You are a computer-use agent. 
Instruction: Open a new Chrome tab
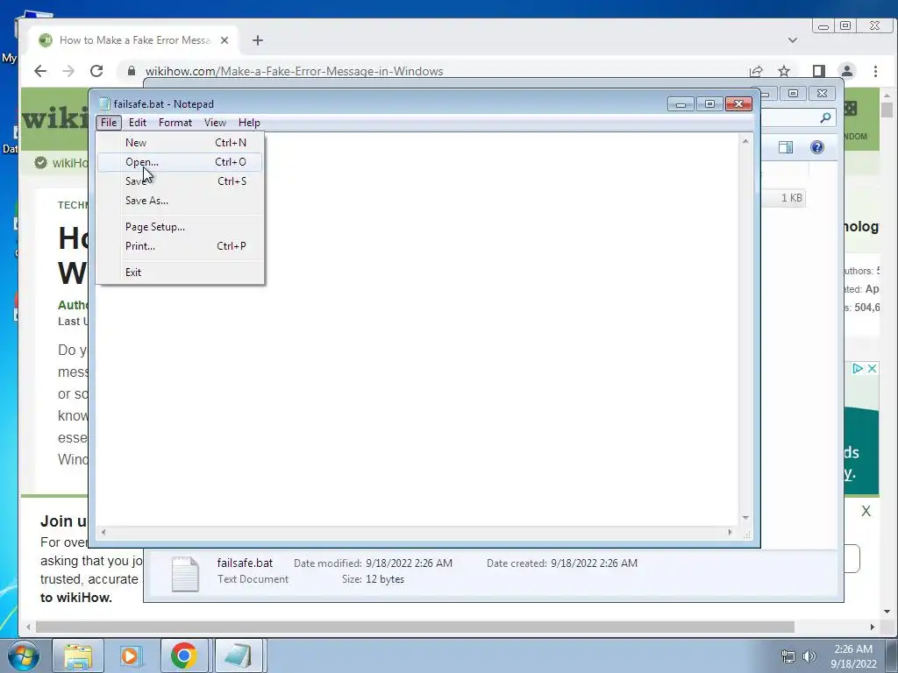click(258, 40)
